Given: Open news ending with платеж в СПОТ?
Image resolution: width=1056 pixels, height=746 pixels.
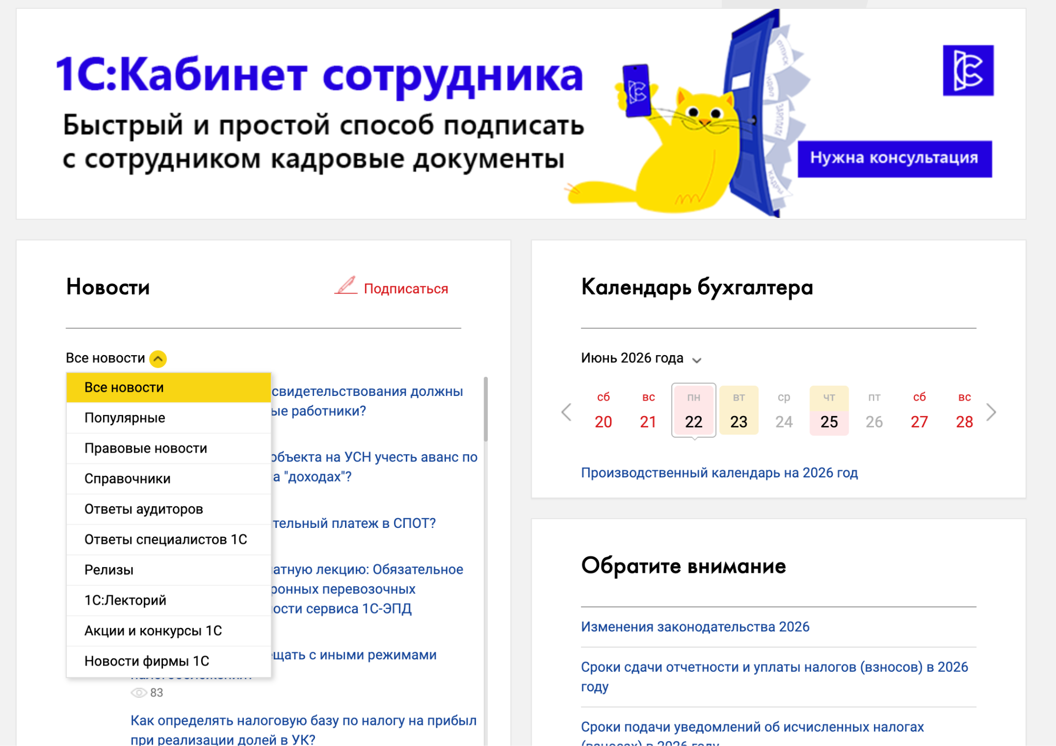Looking at the screenshot, I should tap(354, 524).
